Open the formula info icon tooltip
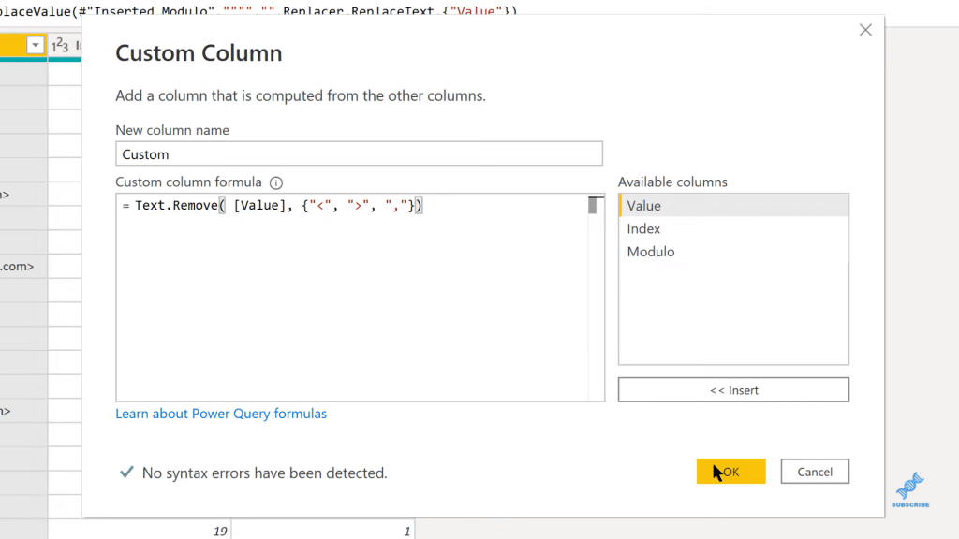The height and width of the screenshot is (539, 959). click(276, 182)
